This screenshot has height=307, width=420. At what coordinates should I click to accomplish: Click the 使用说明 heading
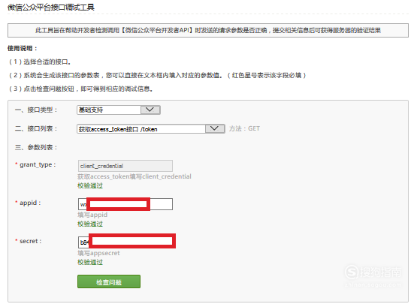[23, 48]
